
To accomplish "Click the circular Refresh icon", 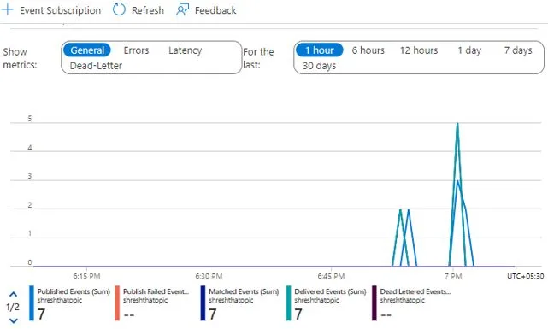I will [x=119, y=9].
